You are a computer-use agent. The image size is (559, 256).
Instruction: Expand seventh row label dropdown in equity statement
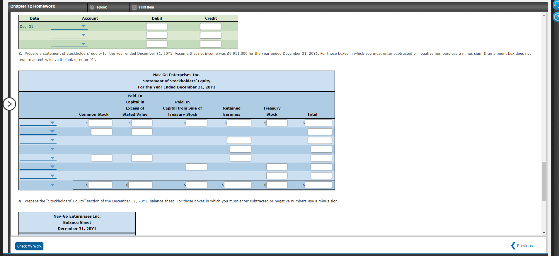pyautogui.click(x=38, y=176)
